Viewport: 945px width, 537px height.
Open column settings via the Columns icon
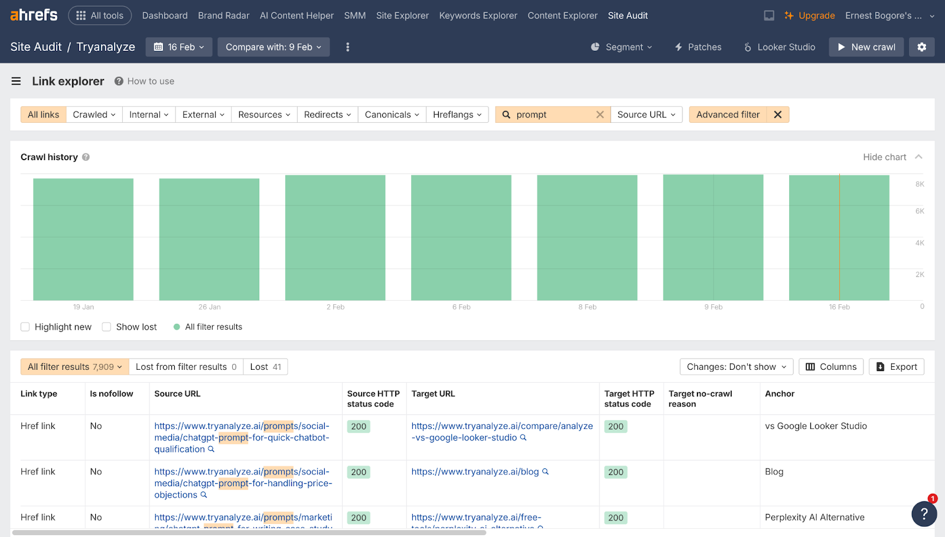tap(831, 366)
